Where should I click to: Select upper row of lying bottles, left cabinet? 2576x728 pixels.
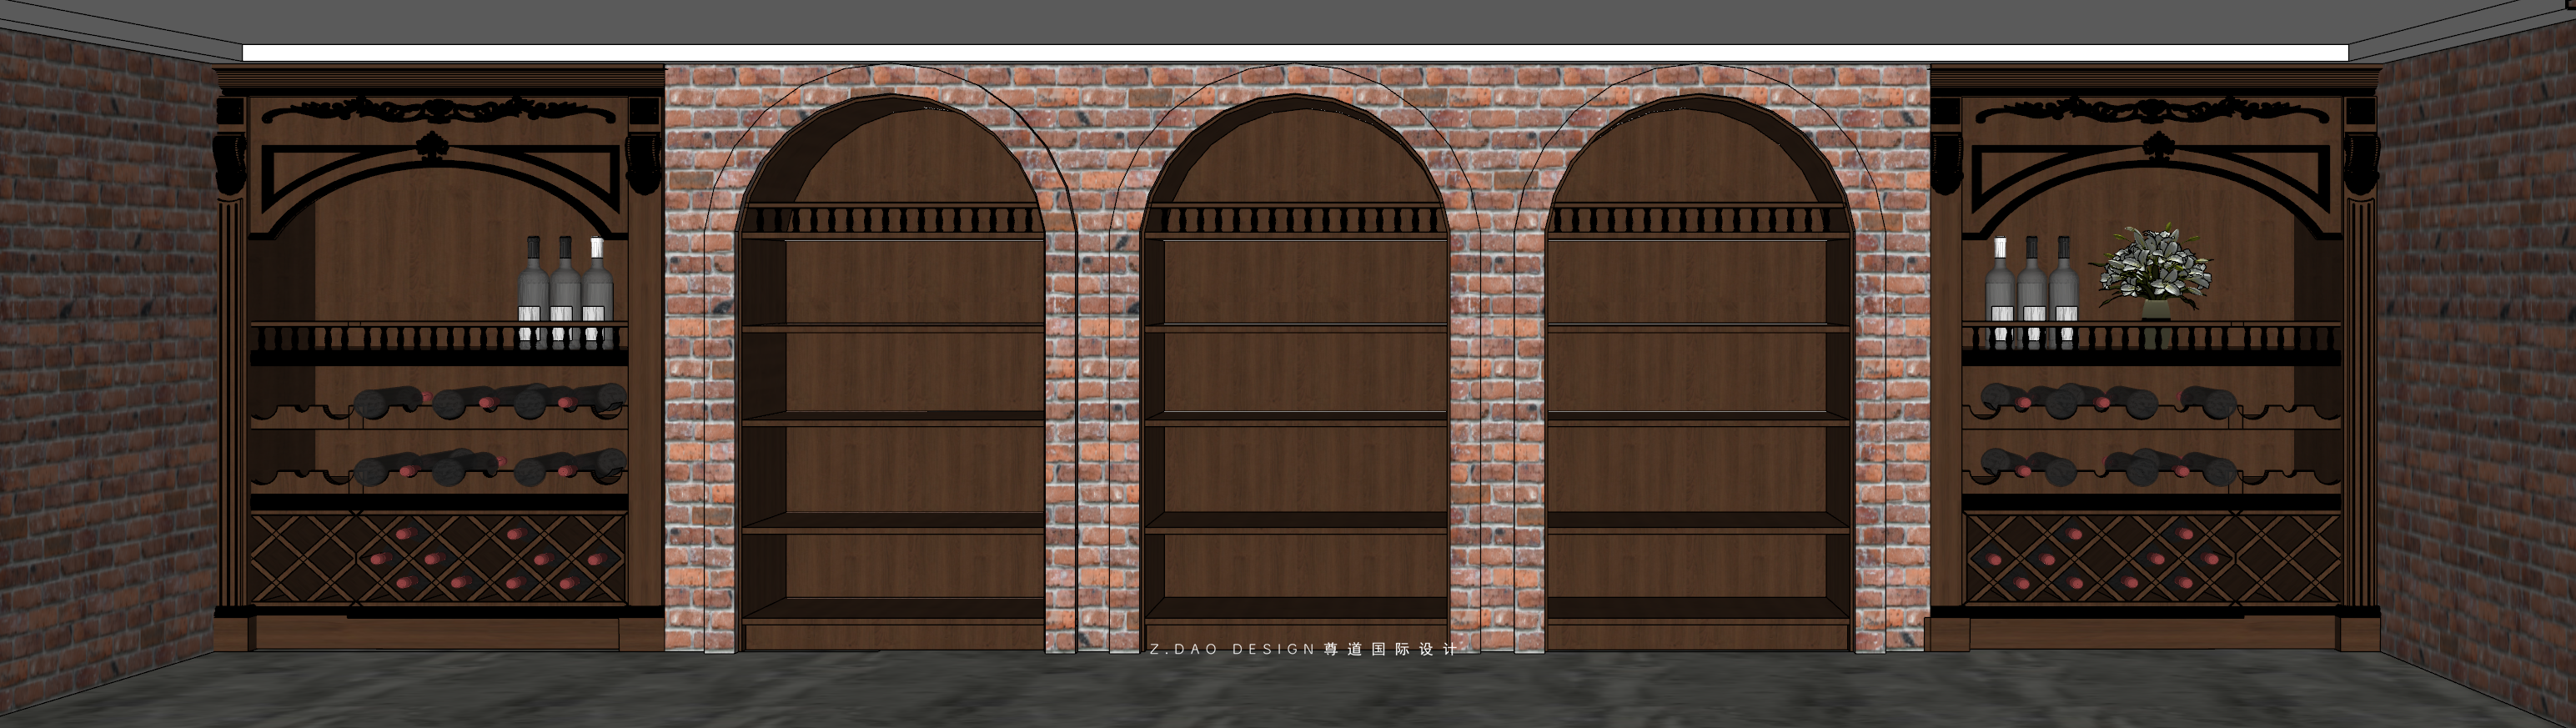(x=490, y=400)
